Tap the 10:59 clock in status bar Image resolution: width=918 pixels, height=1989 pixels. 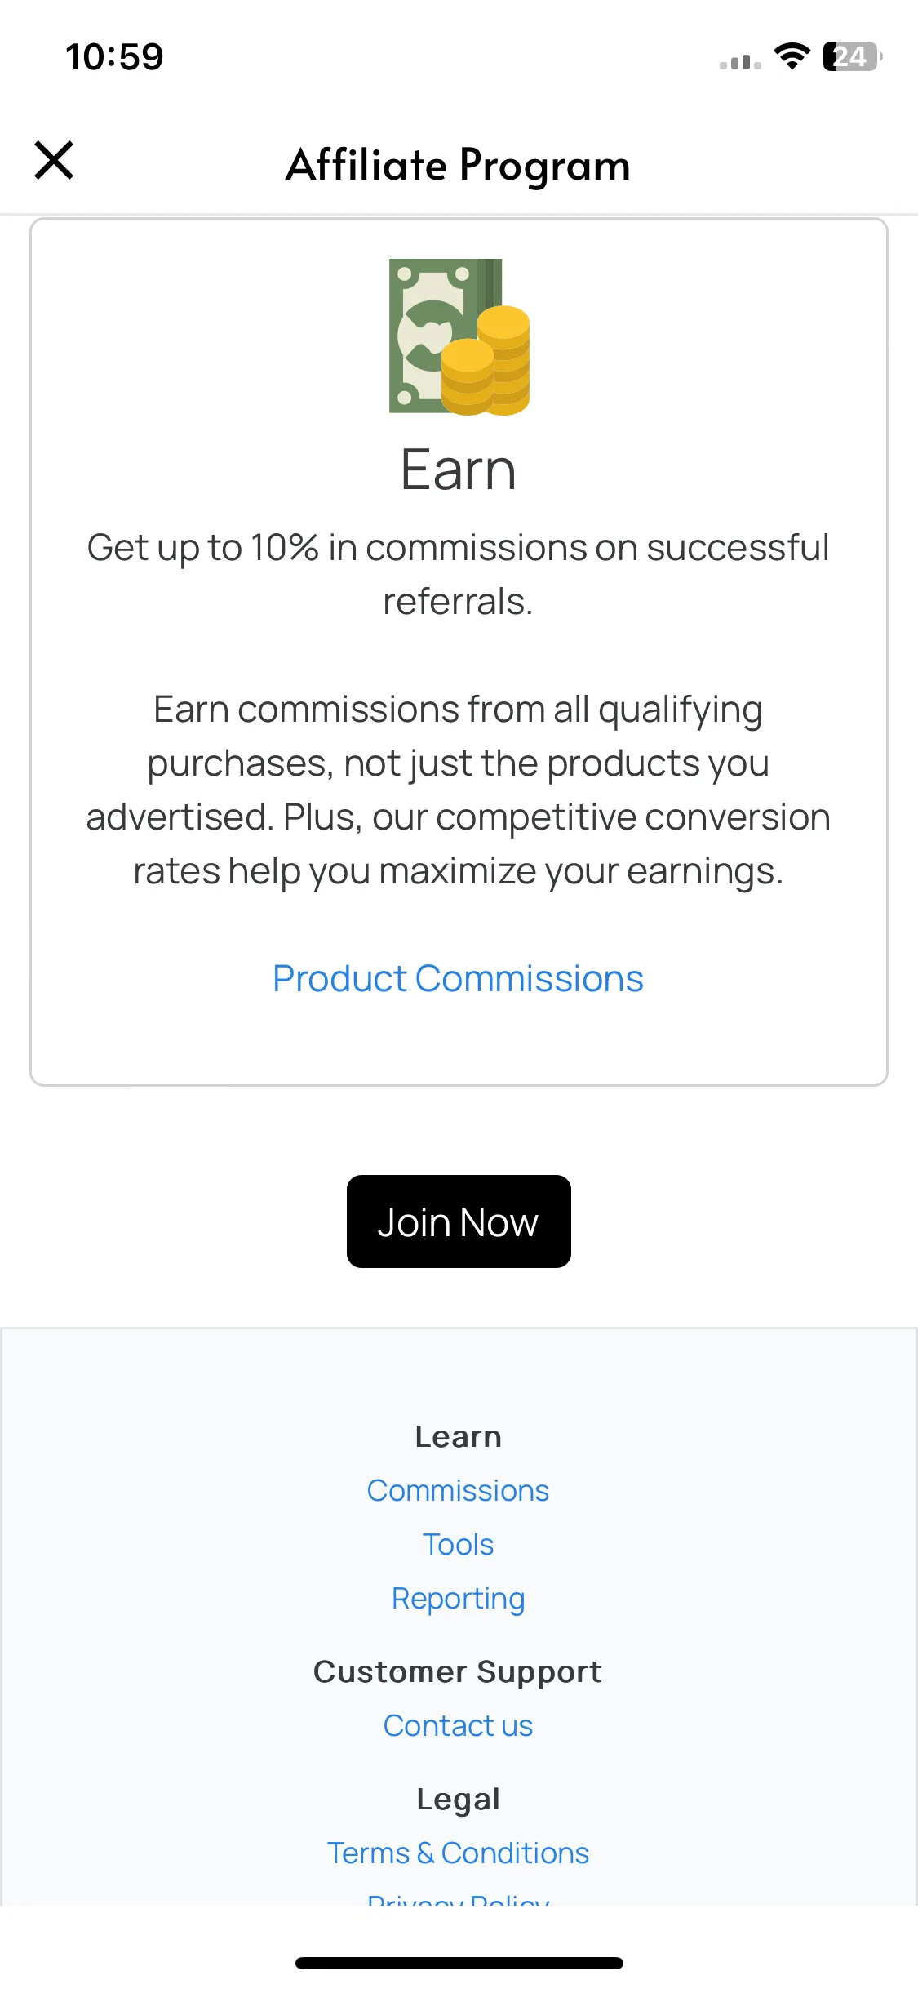115,57
